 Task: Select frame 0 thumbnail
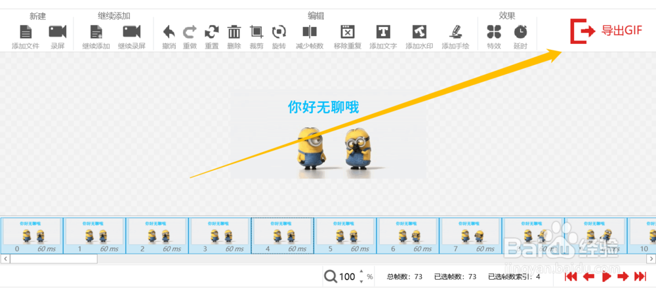pyautogui.click(x=31, y=235)
